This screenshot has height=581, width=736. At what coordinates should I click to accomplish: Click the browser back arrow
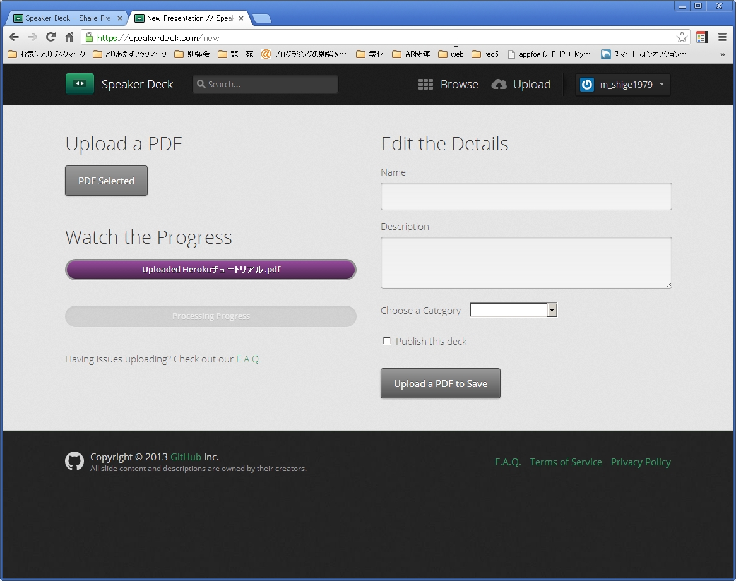14,37
